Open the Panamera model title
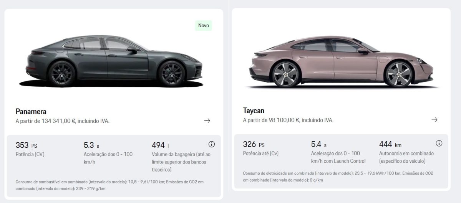 31,112
